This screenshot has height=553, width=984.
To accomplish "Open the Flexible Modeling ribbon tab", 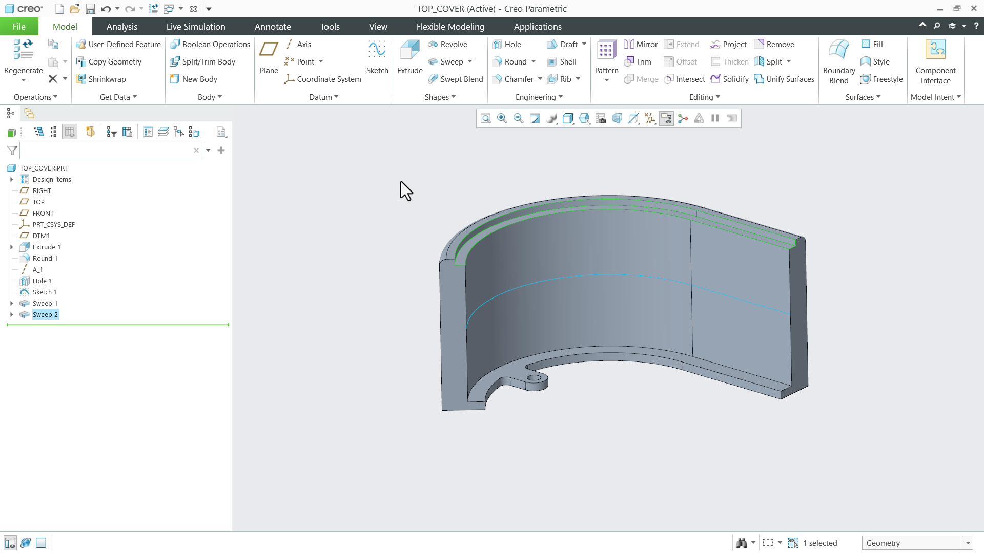I will pyautogui.click(x=450, y=26).
